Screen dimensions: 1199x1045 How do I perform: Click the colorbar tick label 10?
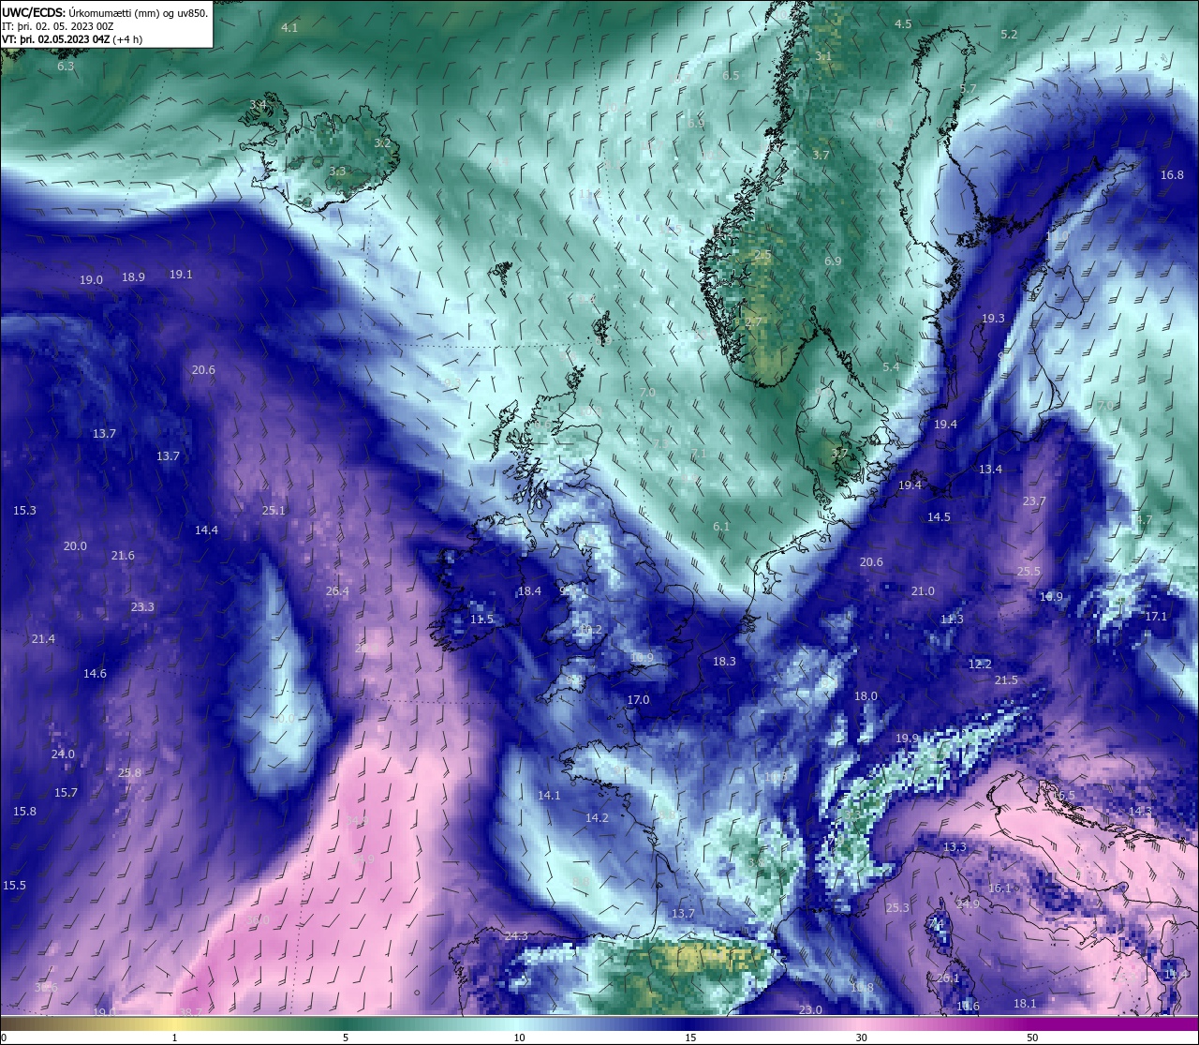click(519, 1038)
